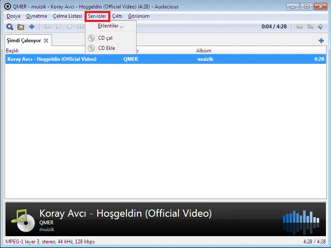Toggle repeat mode icon
Screen dimensions: 331x248
coord(300,27)
